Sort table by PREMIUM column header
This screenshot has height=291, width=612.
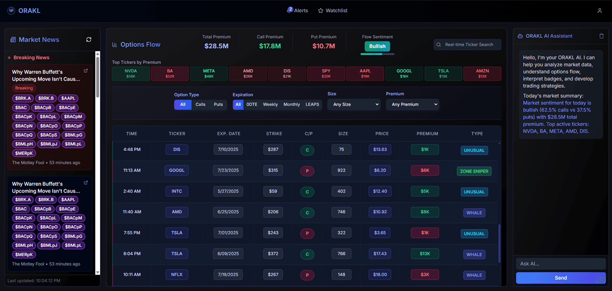pos(427,134)
